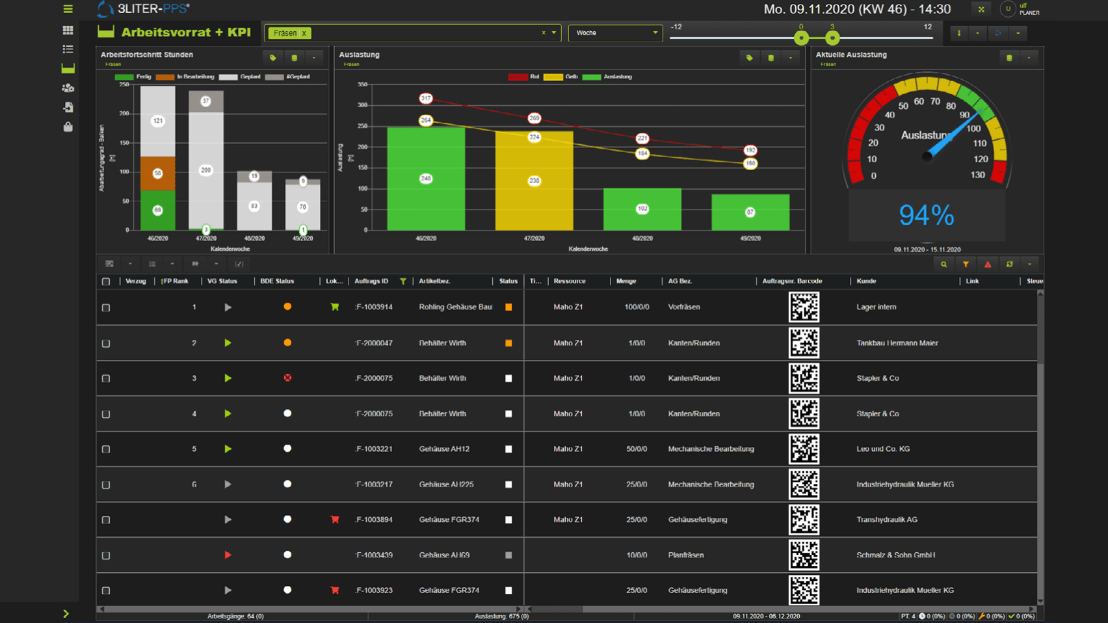Select the Arbeitsvorrat icon in sidebar

point(68,68)
